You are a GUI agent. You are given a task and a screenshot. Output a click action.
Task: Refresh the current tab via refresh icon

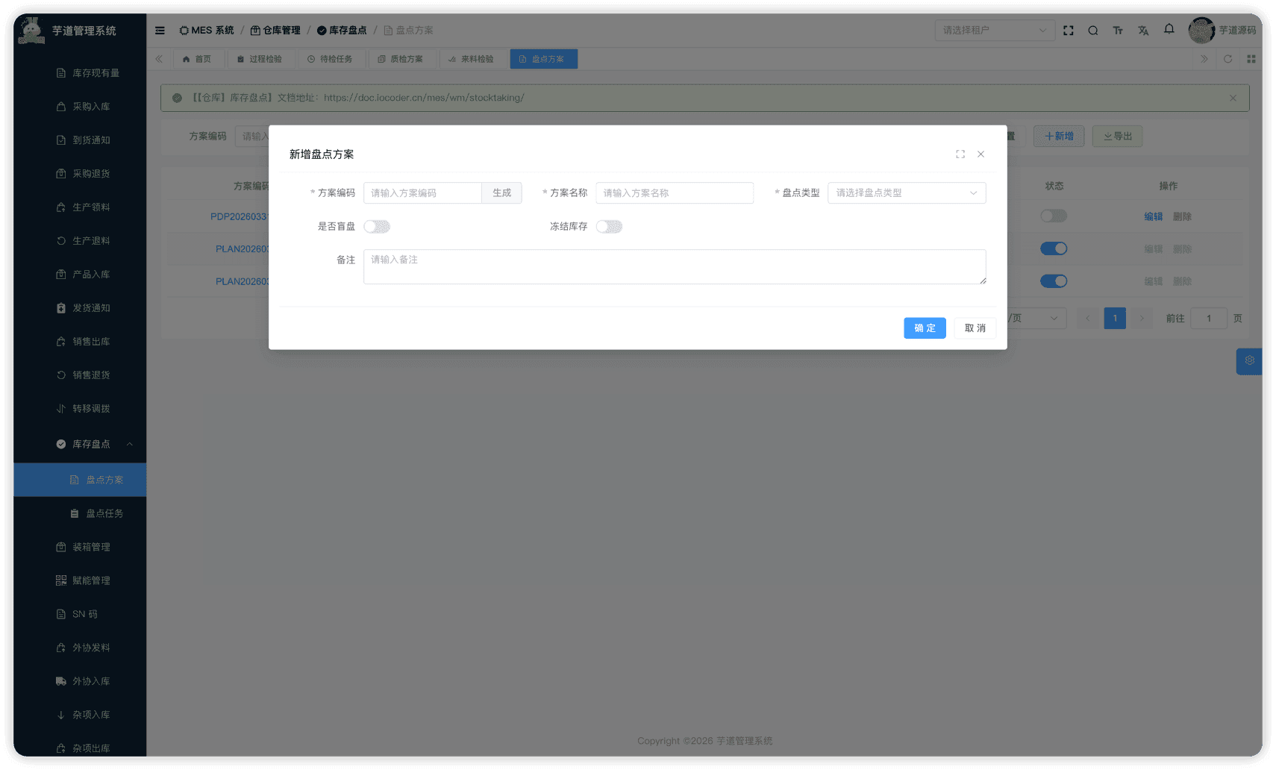(1227, 59)
